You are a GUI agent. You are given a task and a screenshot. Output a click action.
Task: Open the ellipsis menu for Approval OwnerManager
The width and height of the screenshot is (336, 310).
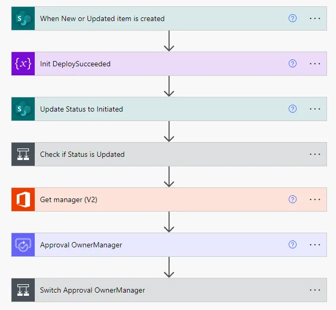pyautogui.click(x=315, y=245)
